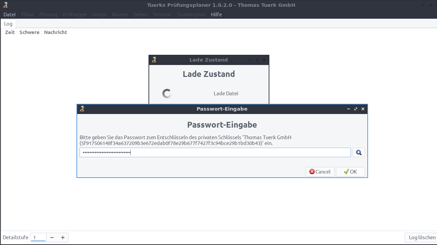
Task: Open the Datei menu
Action: point(10,14)
